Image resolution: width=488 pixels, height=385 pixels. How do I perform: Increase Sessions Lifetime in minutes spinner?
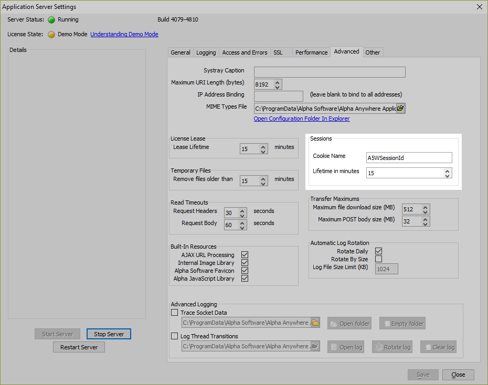(447, 170)
